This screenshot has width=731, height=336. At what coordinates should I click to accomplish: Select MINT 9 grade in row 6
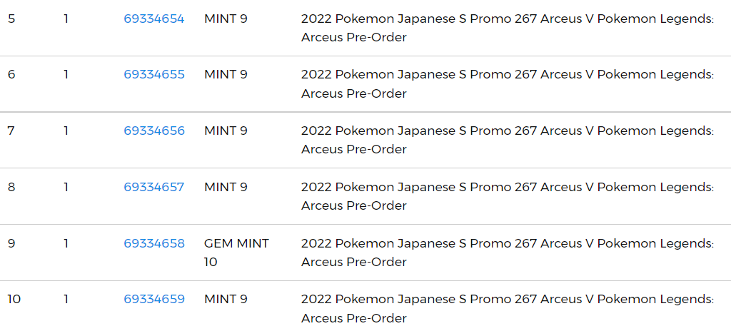pyautogui.click(x=226, y=75)
